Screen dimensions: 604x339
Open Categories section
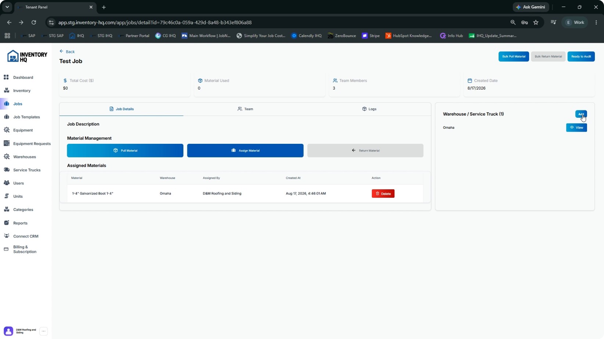pyautogui.click(x=23, y=209)
